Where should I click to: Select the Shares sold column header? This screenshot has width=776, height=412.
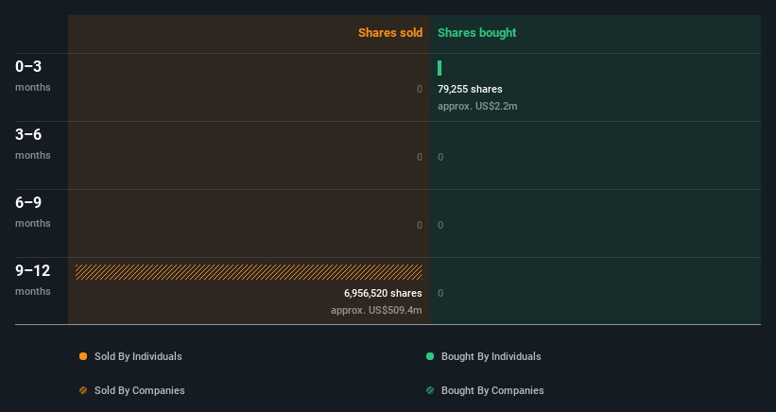pos(390,33)
